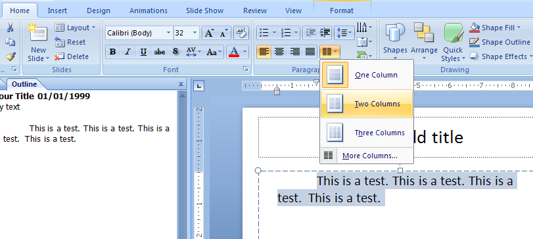The height and width of the screenshot is (239, 533).
Task: Select the Format Painter brush icon
Action: coord(11,56)
